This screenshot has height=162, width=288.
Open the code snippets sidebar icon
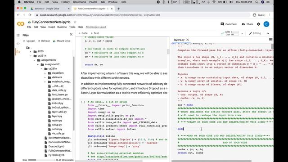[18, 44]
